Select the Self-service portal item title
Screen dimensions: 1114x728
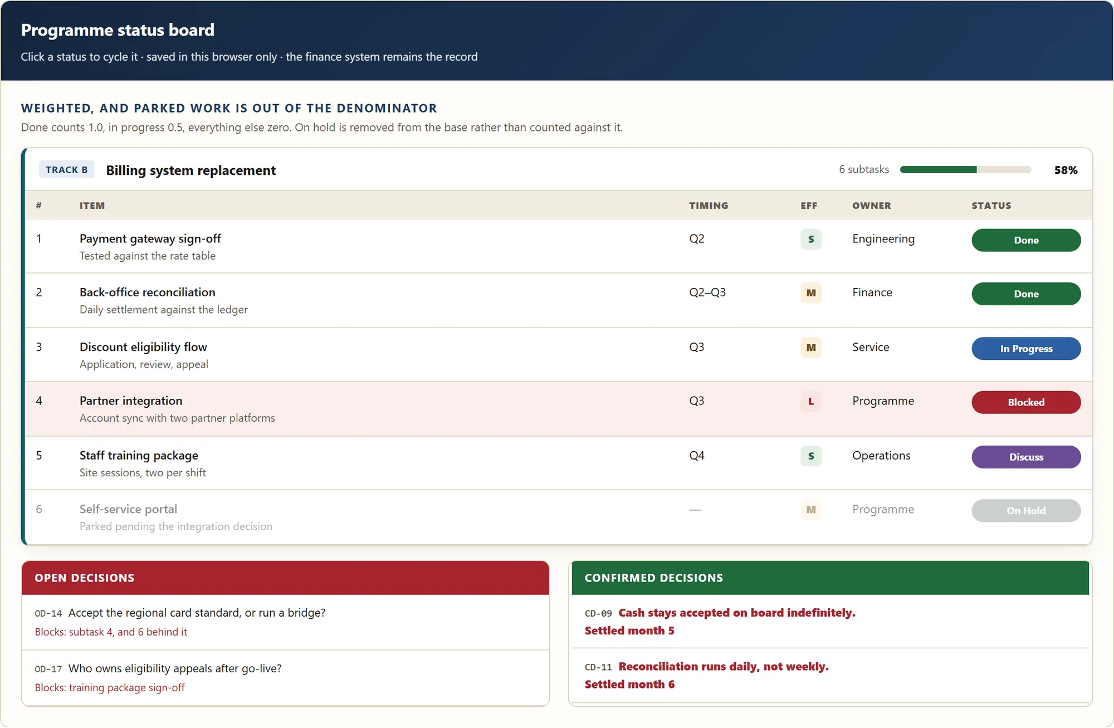point(128,509)
